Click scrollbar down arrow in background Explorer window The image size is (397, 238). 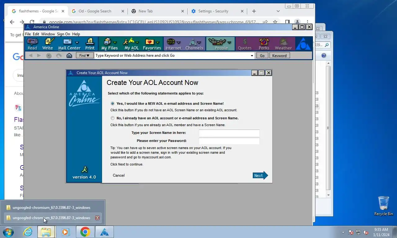(x=328, y=195)
